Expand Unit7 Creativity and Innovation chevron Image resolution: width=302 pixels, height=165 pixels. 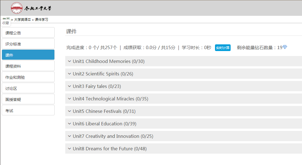[x=69, y=136]
